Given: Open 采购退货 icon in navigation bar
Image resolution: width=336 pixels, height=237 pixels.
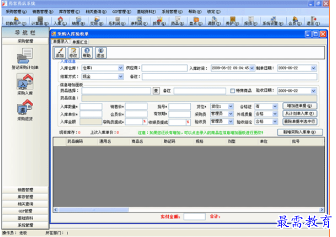Looking at the screenshot, I should (25, 110).
